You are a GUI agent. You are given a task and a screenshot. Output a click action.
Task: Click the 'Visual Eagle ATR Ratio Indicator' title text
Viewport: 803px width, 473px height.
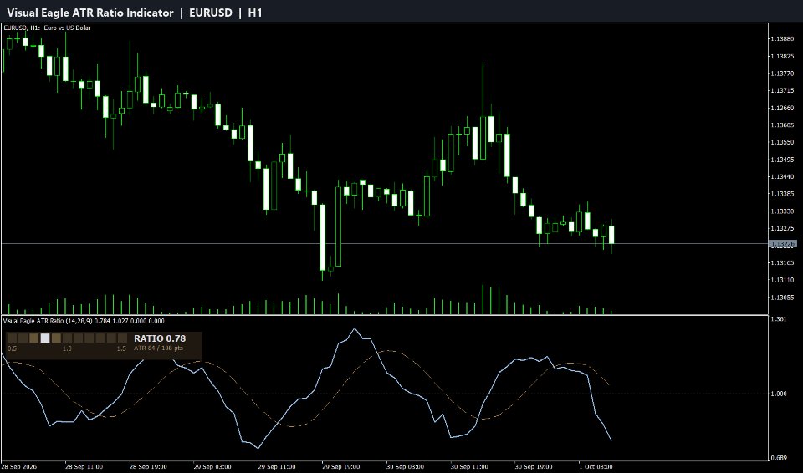[x=90, y=13]
